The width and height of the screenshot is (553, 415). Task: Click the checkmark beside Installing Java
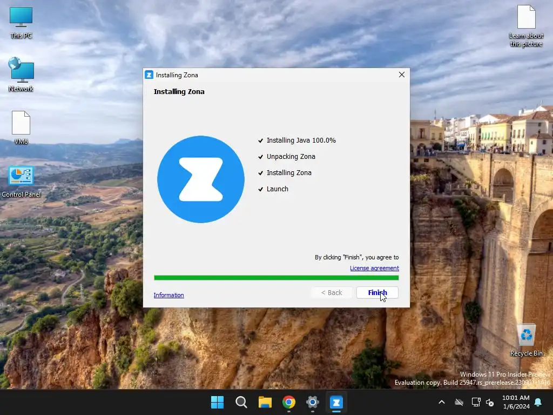point(261,140)
